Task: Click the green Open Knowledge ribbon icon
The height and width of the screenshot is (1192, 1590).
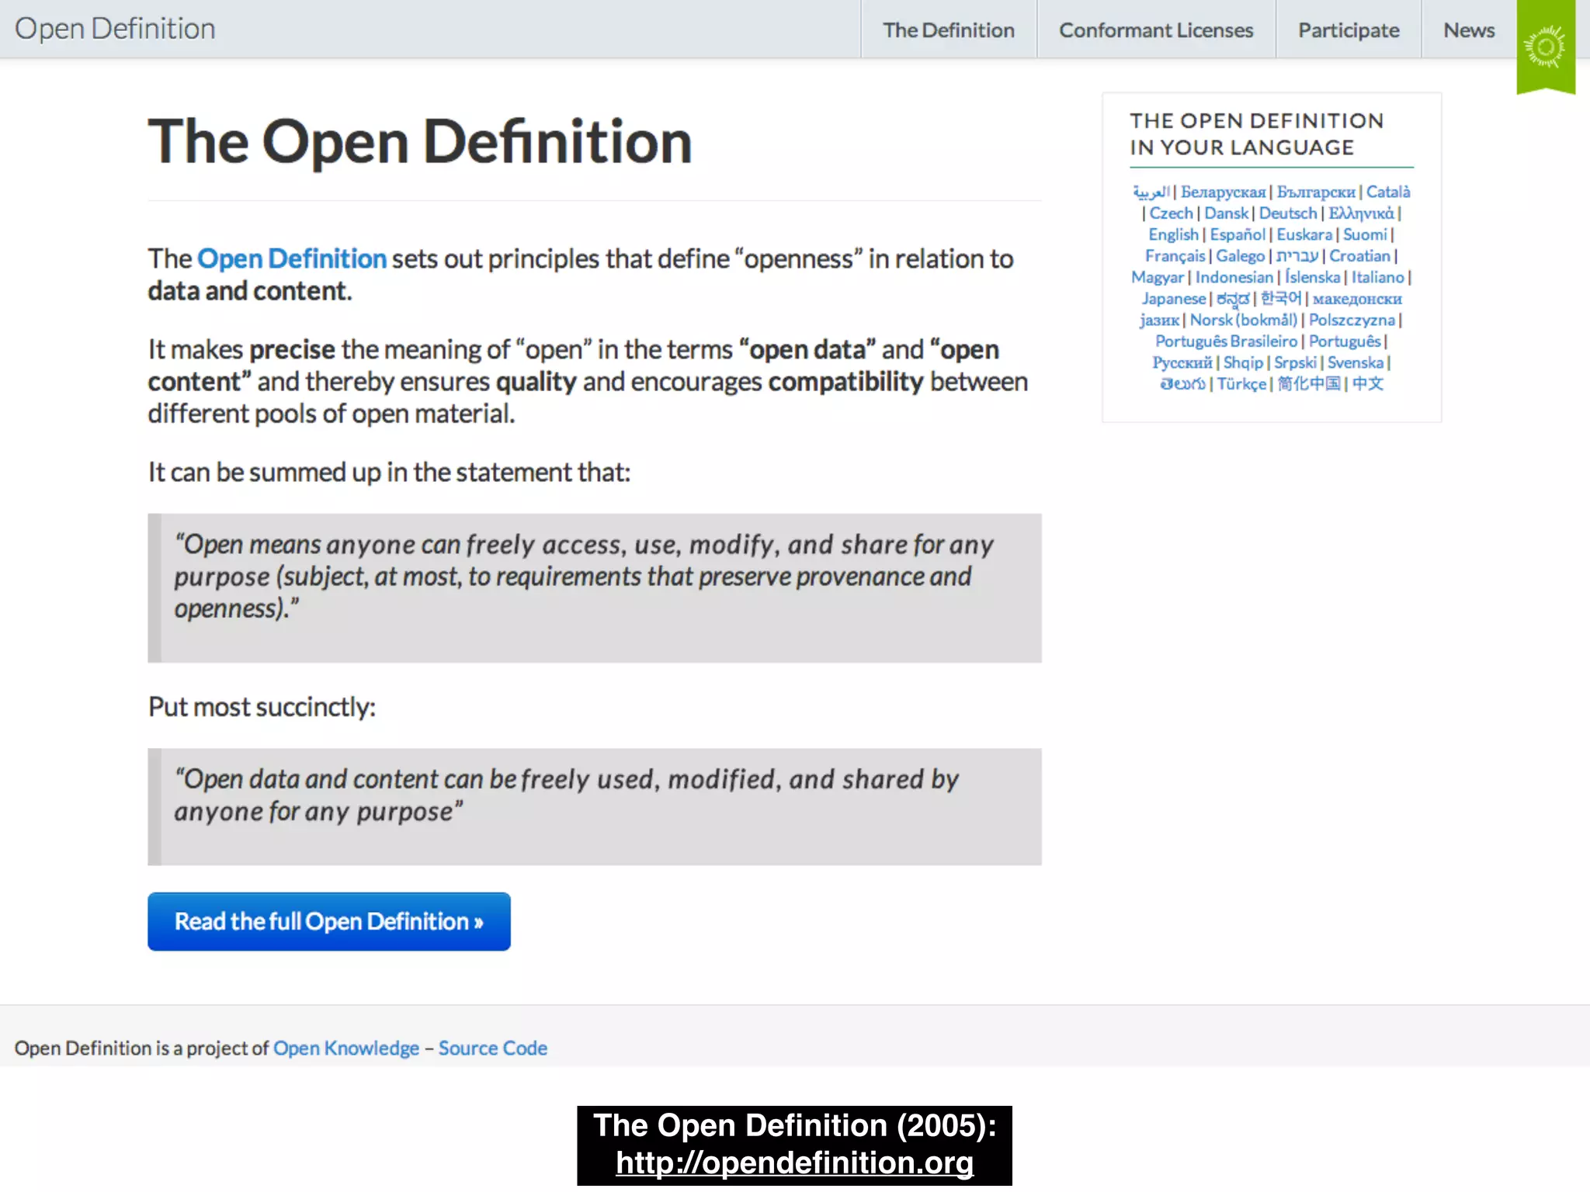Action: coord(1546,47)
